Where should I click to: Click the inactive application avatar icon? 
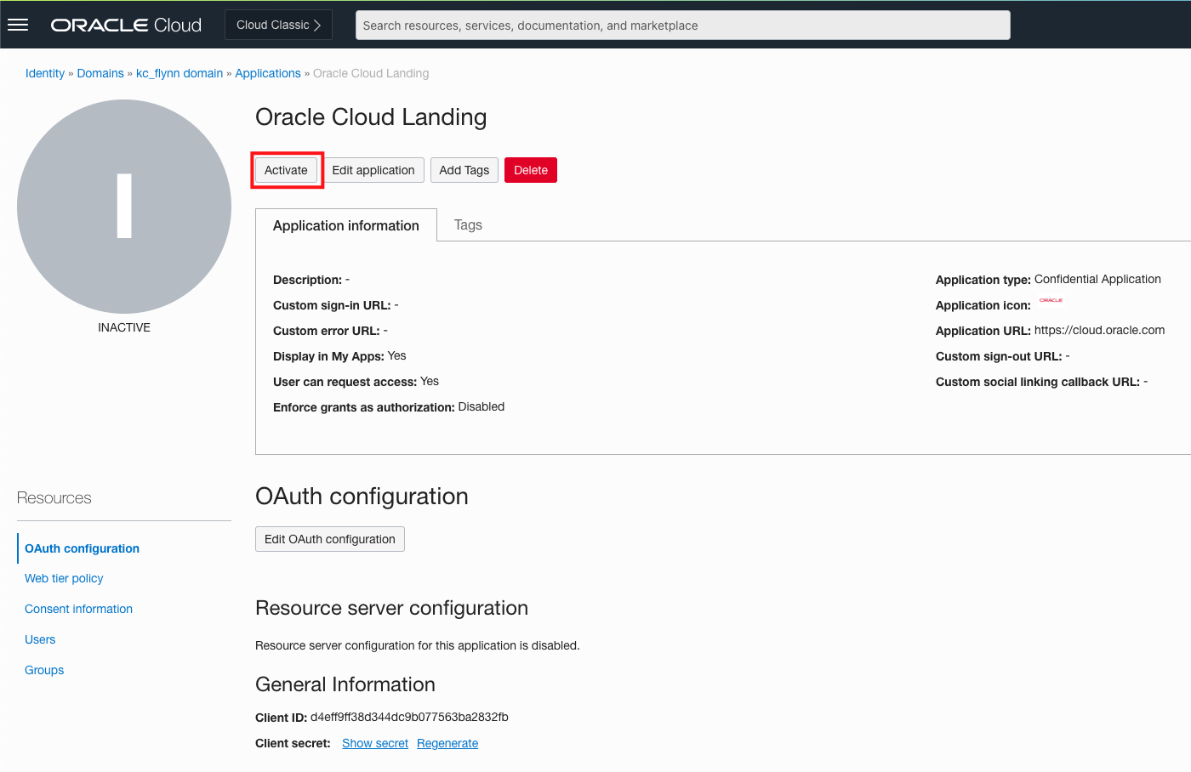point(124,207)
